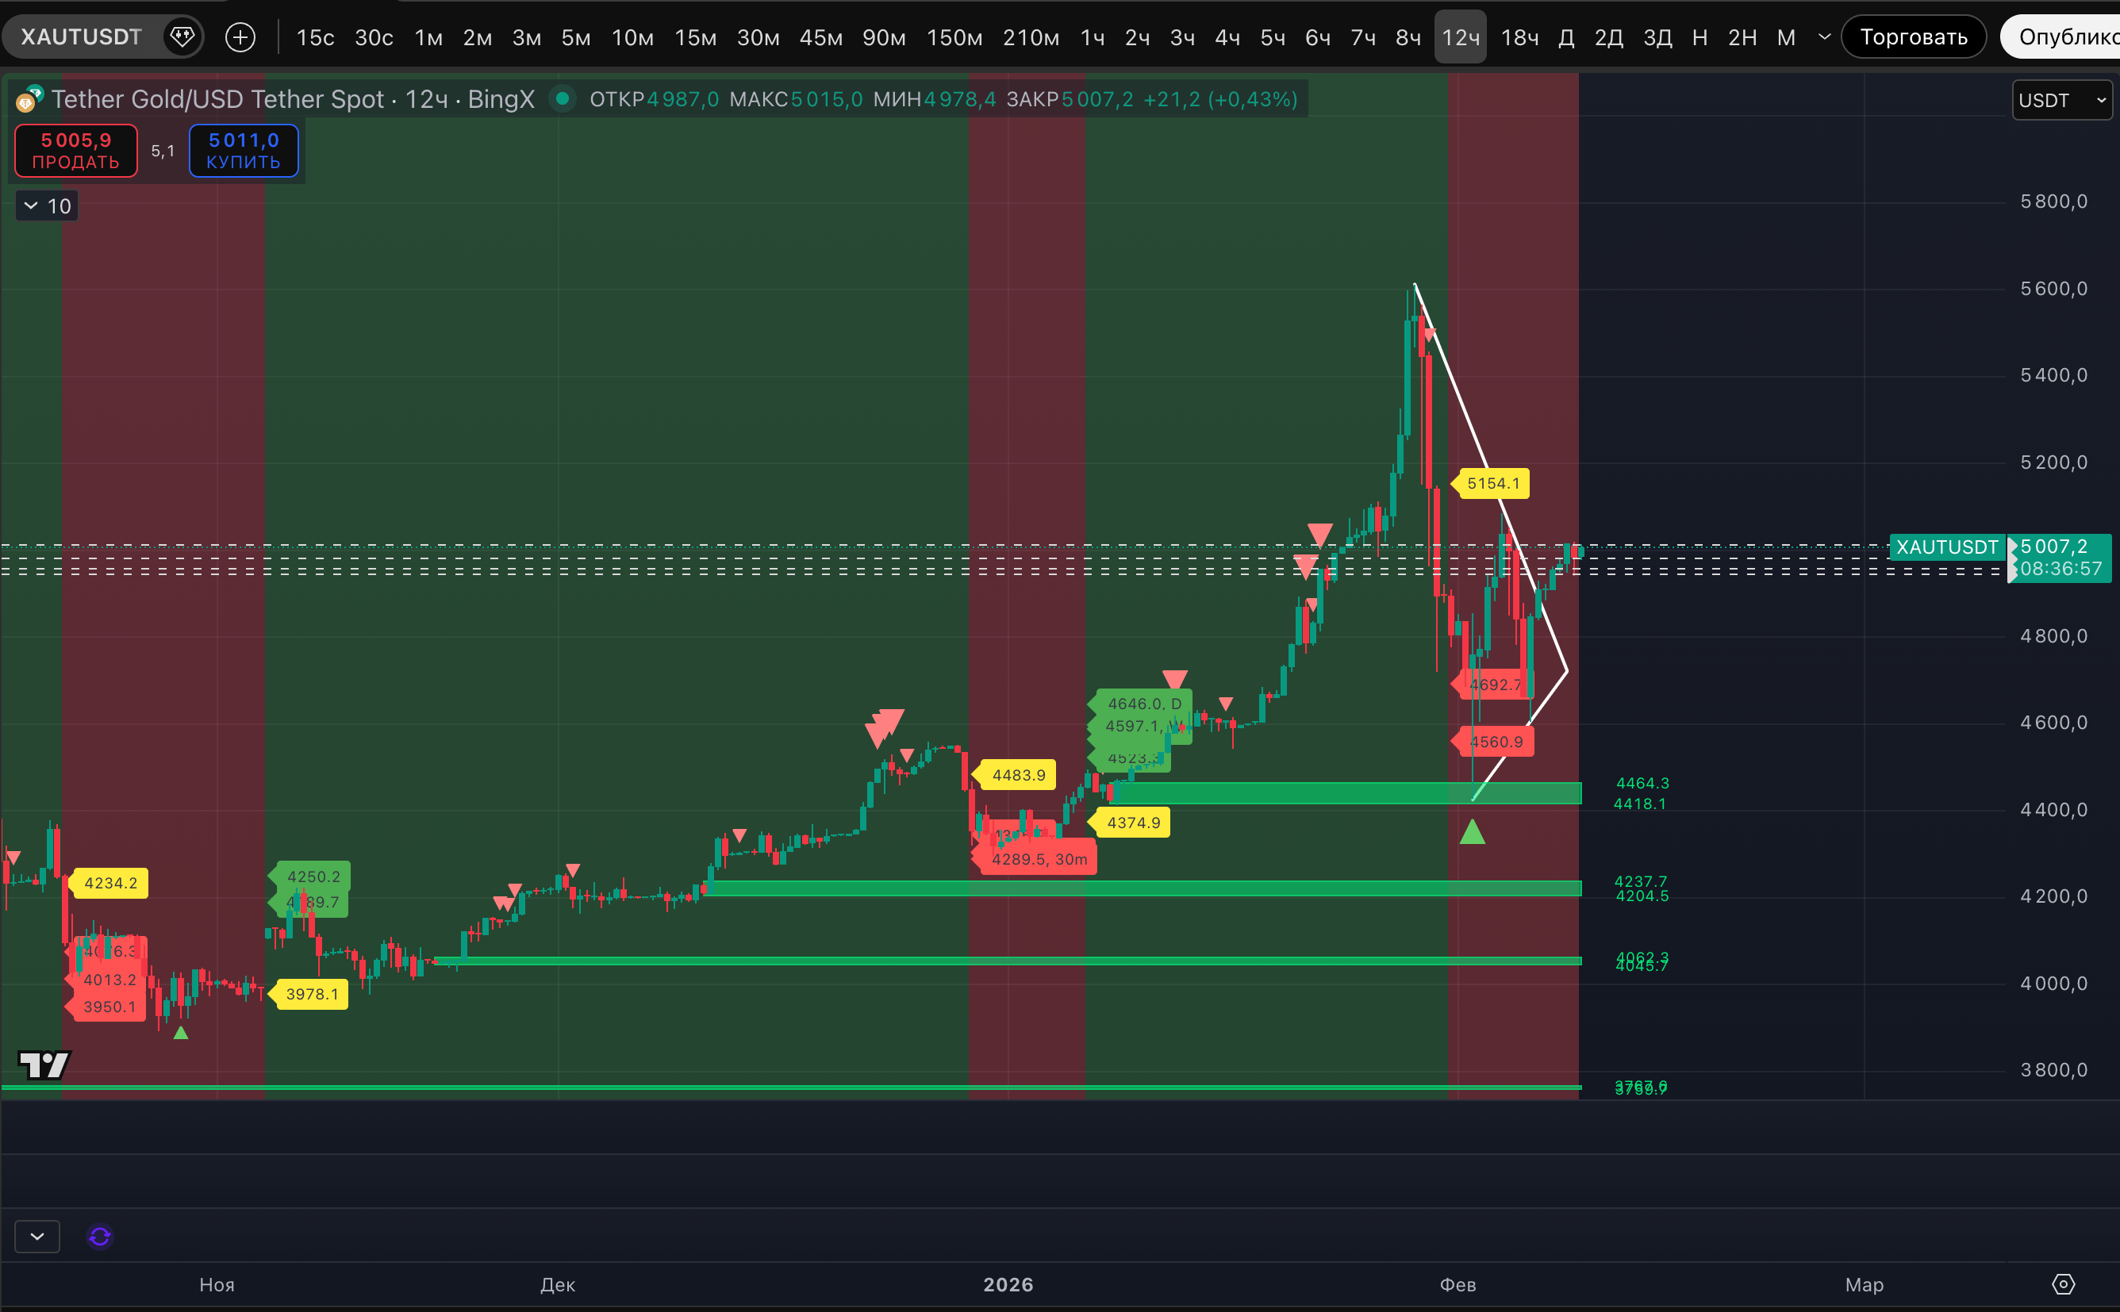Viewport: 2120px width, 1312px height.
Task: Click the green up-triangle signal near 4400
Action: coord(1472,833)
